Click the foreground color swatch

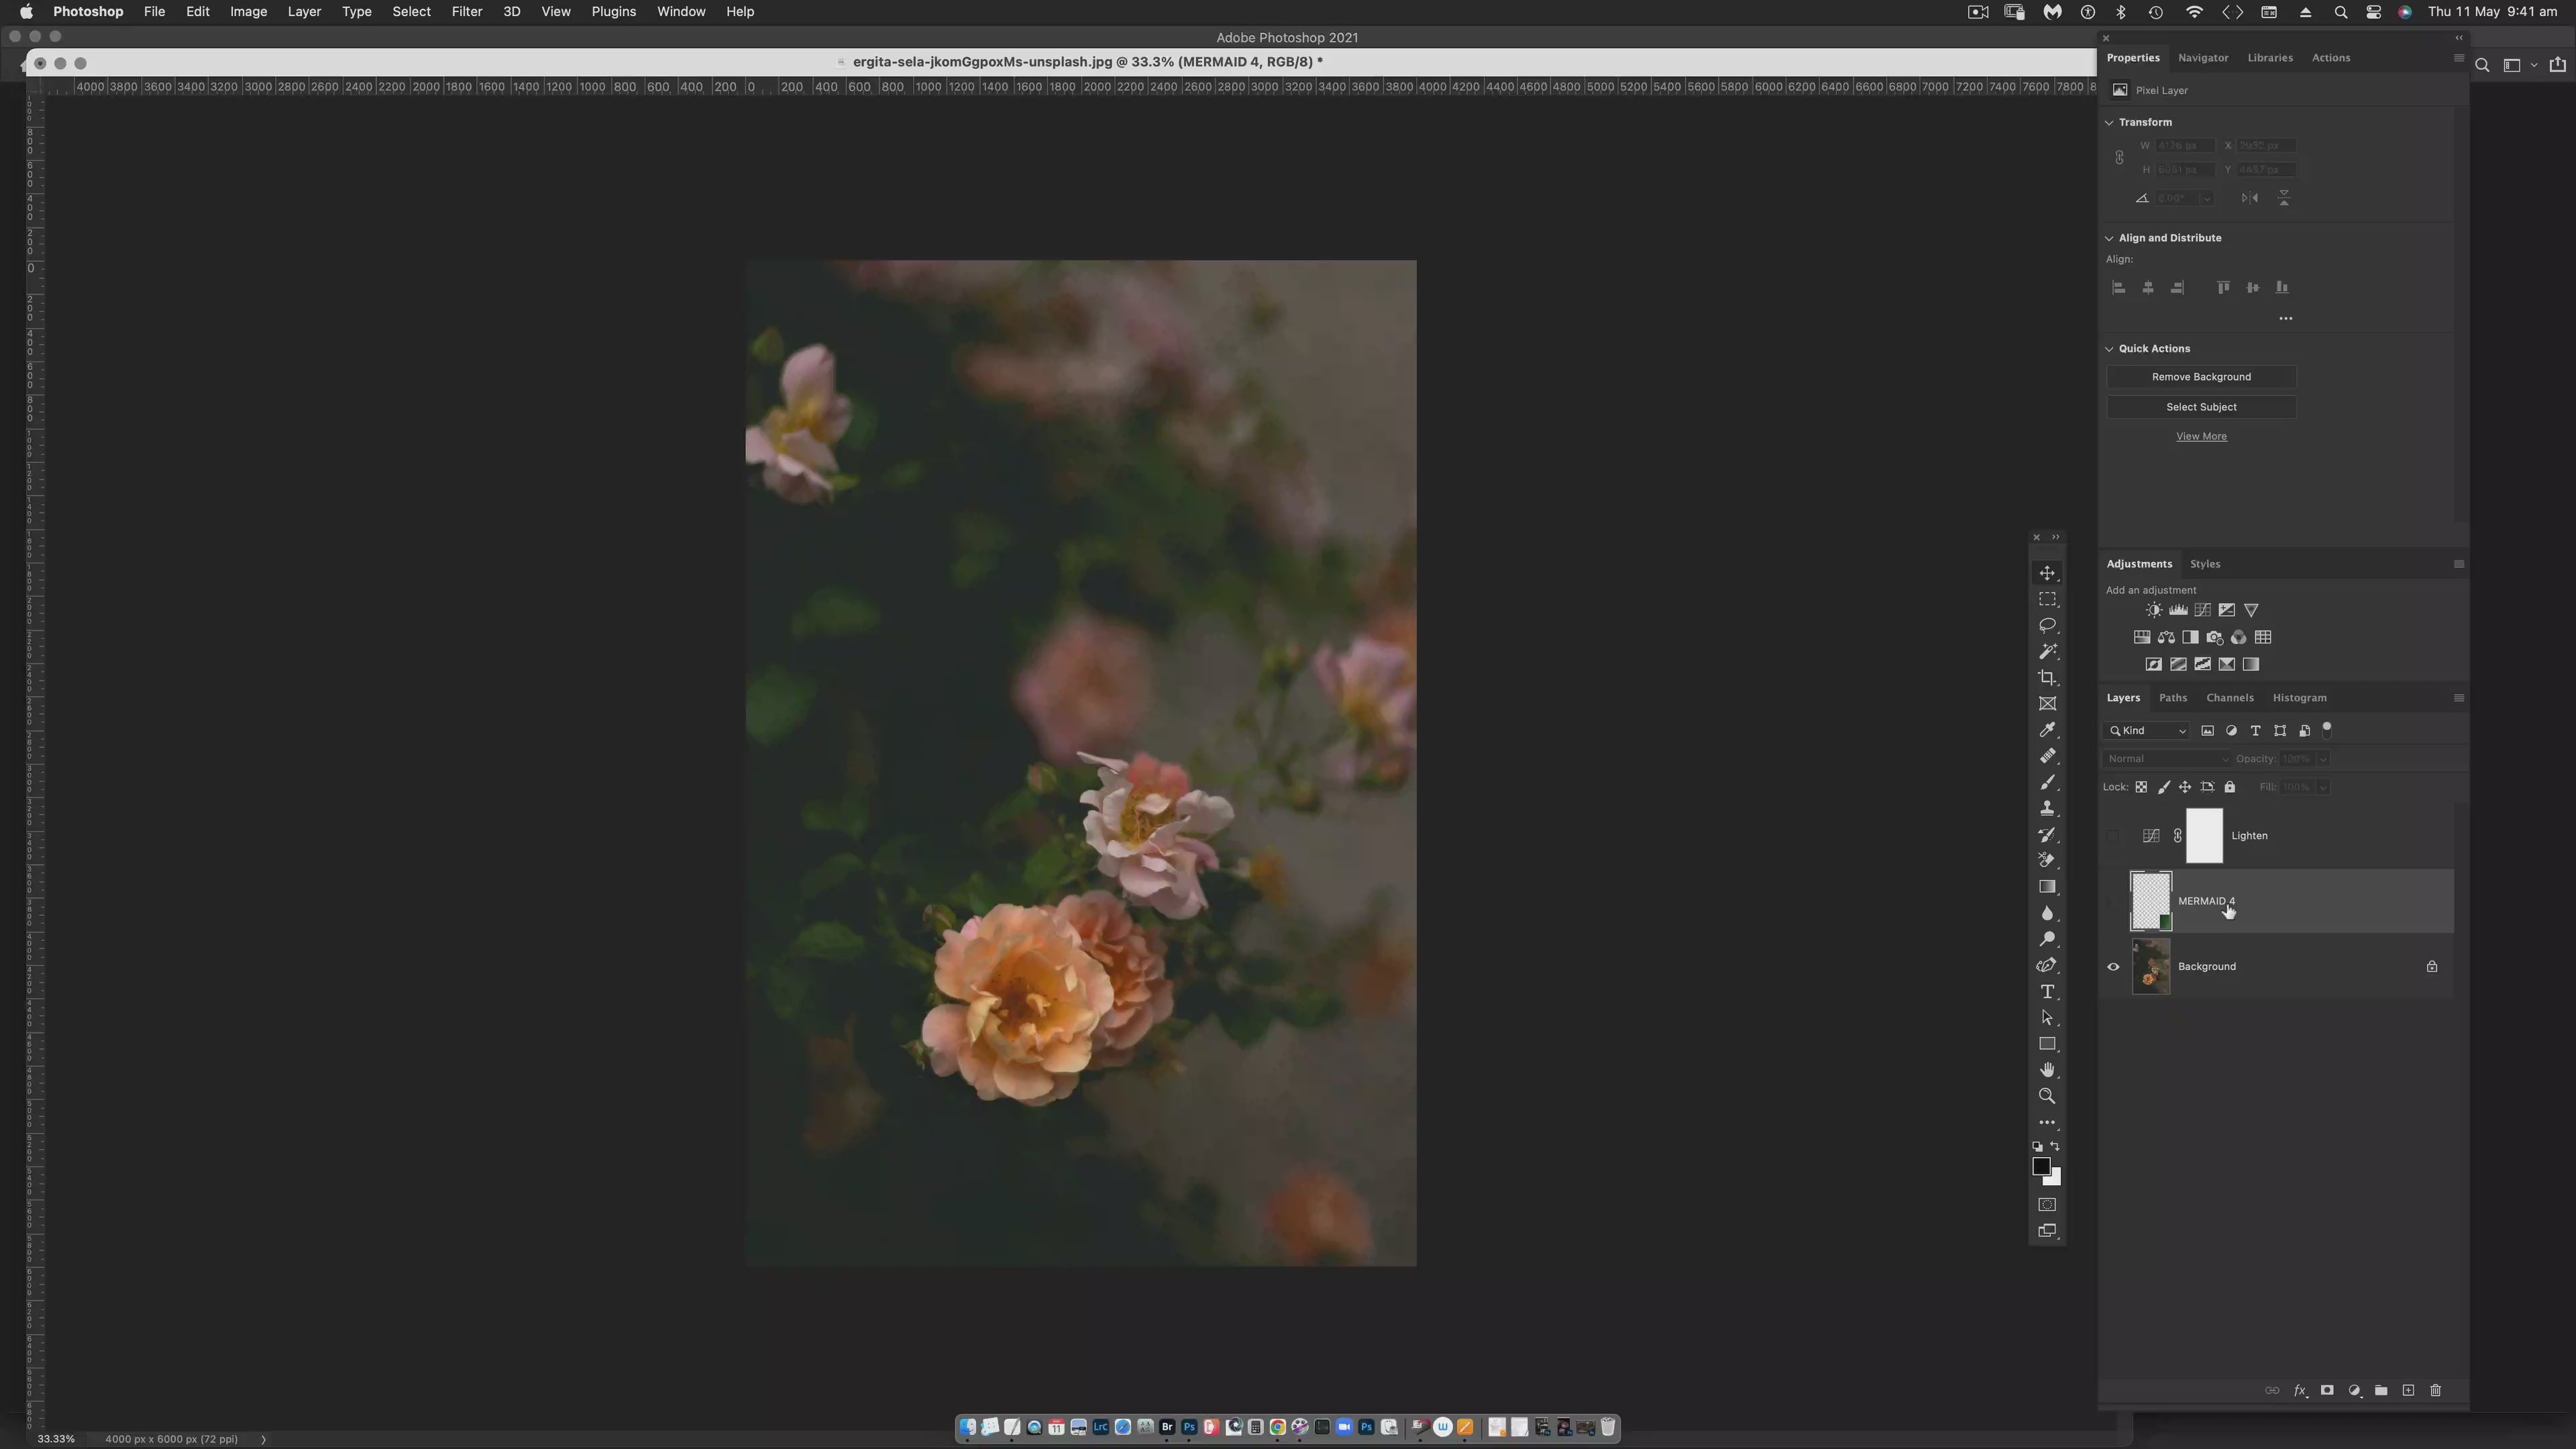click(2041, 1167)
